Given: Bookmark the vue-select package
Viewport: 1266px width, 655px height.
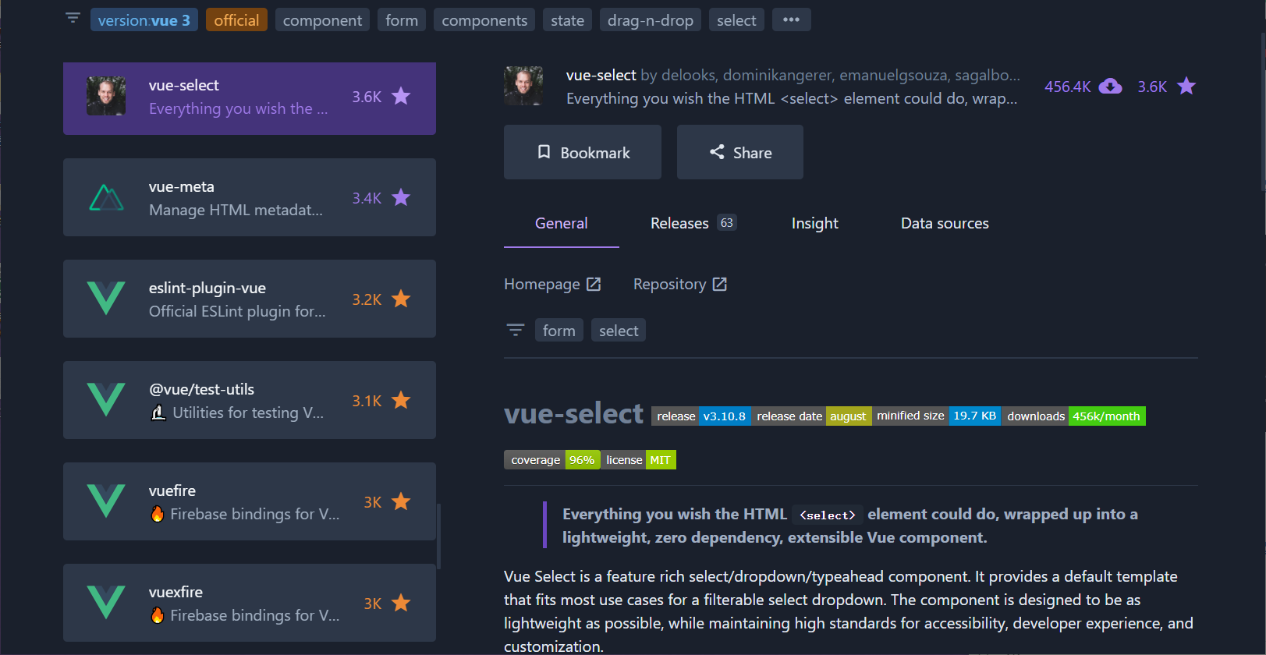Looking at the screenshot, I should [583, 152].
